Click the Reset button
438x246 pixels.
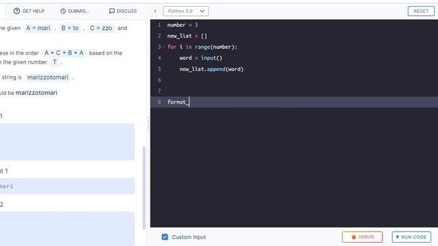click(421, 11)
